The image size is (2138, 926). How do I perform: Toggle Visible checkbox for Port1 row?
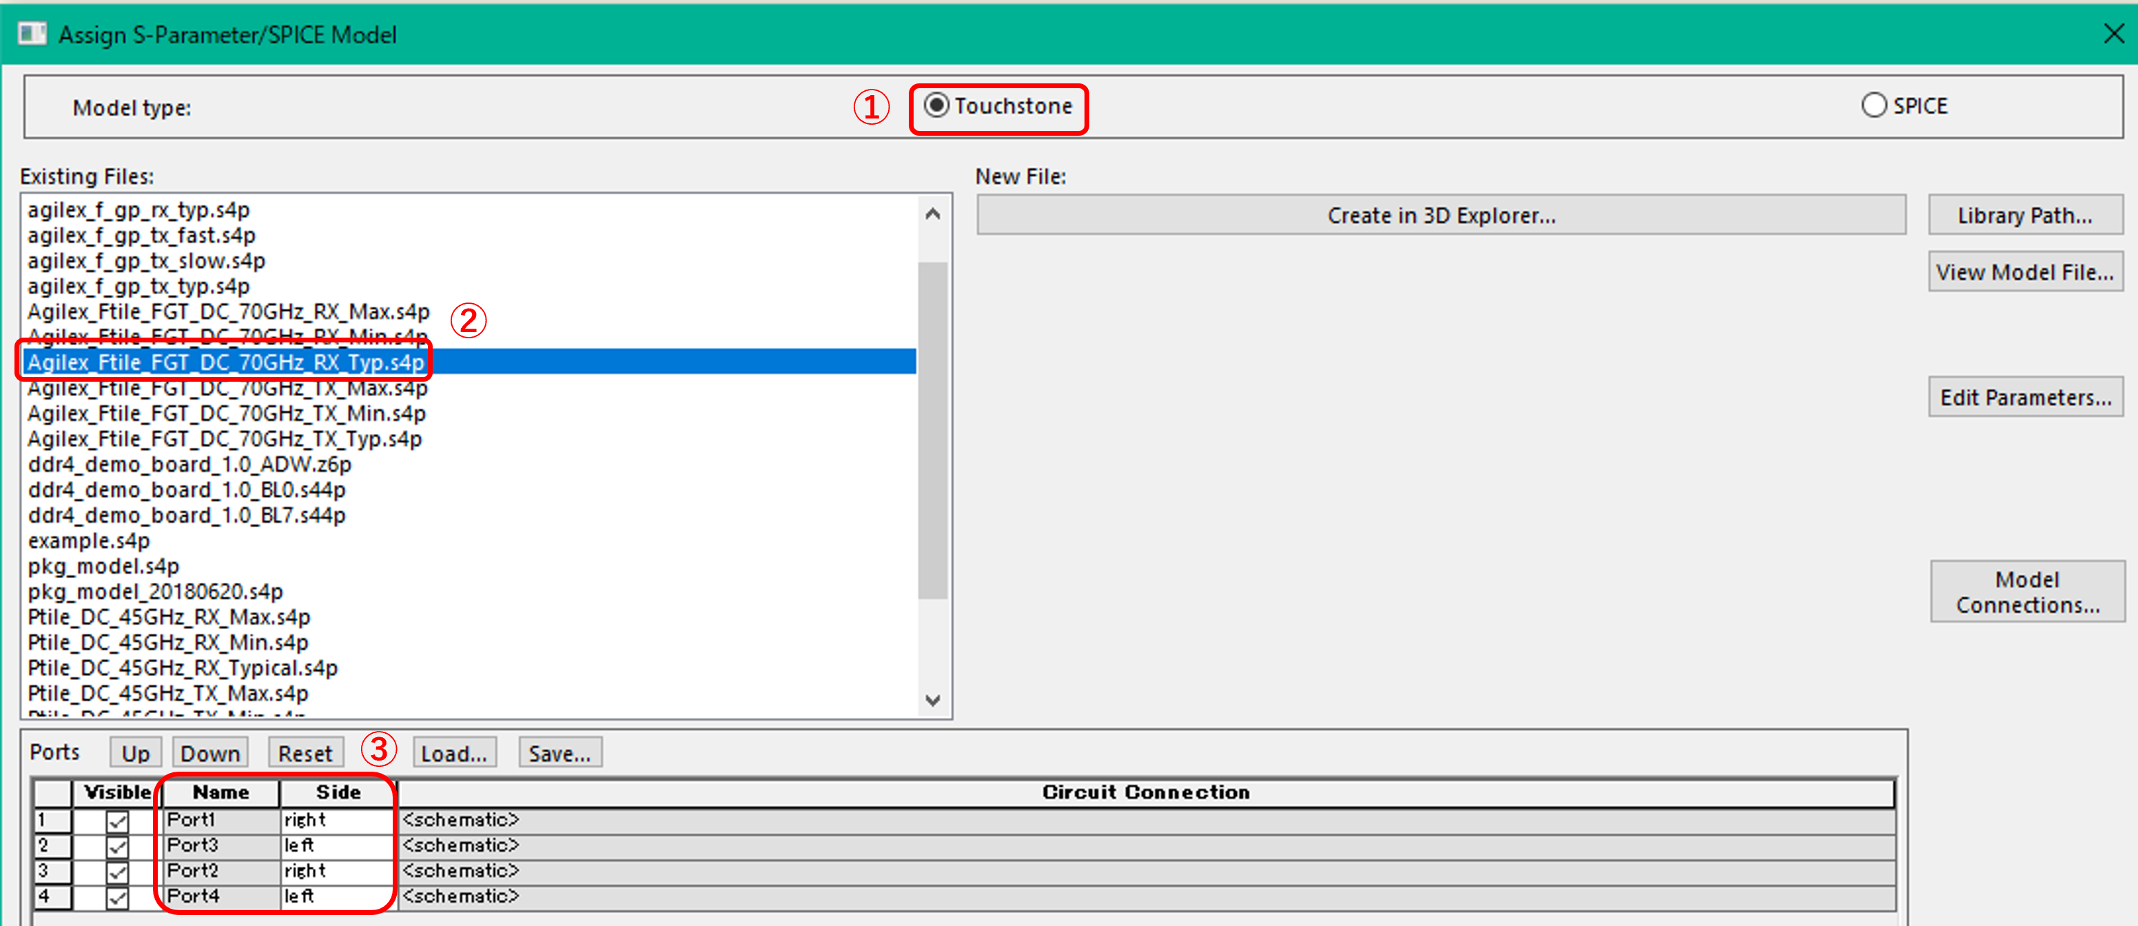[x=117, y=821]
